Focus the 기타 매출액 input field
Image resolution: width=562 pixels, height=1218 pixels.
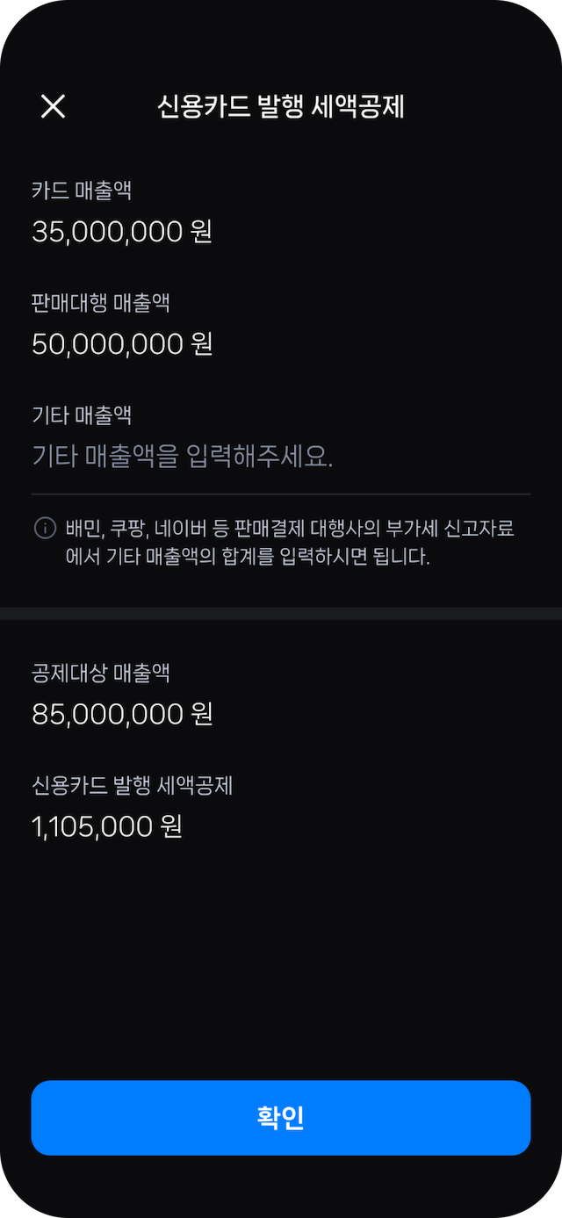[x=183, y=457]
